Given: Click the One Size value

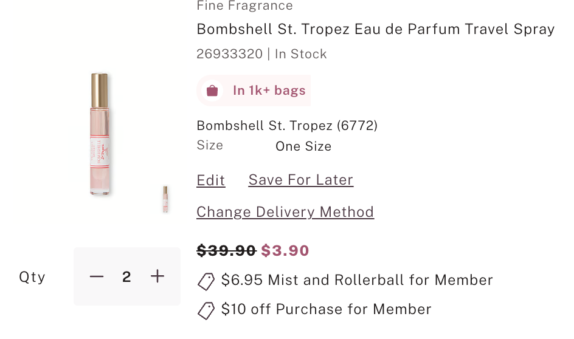Looking at the screenshot, I should pyautogui.click(x=303, y=146).
